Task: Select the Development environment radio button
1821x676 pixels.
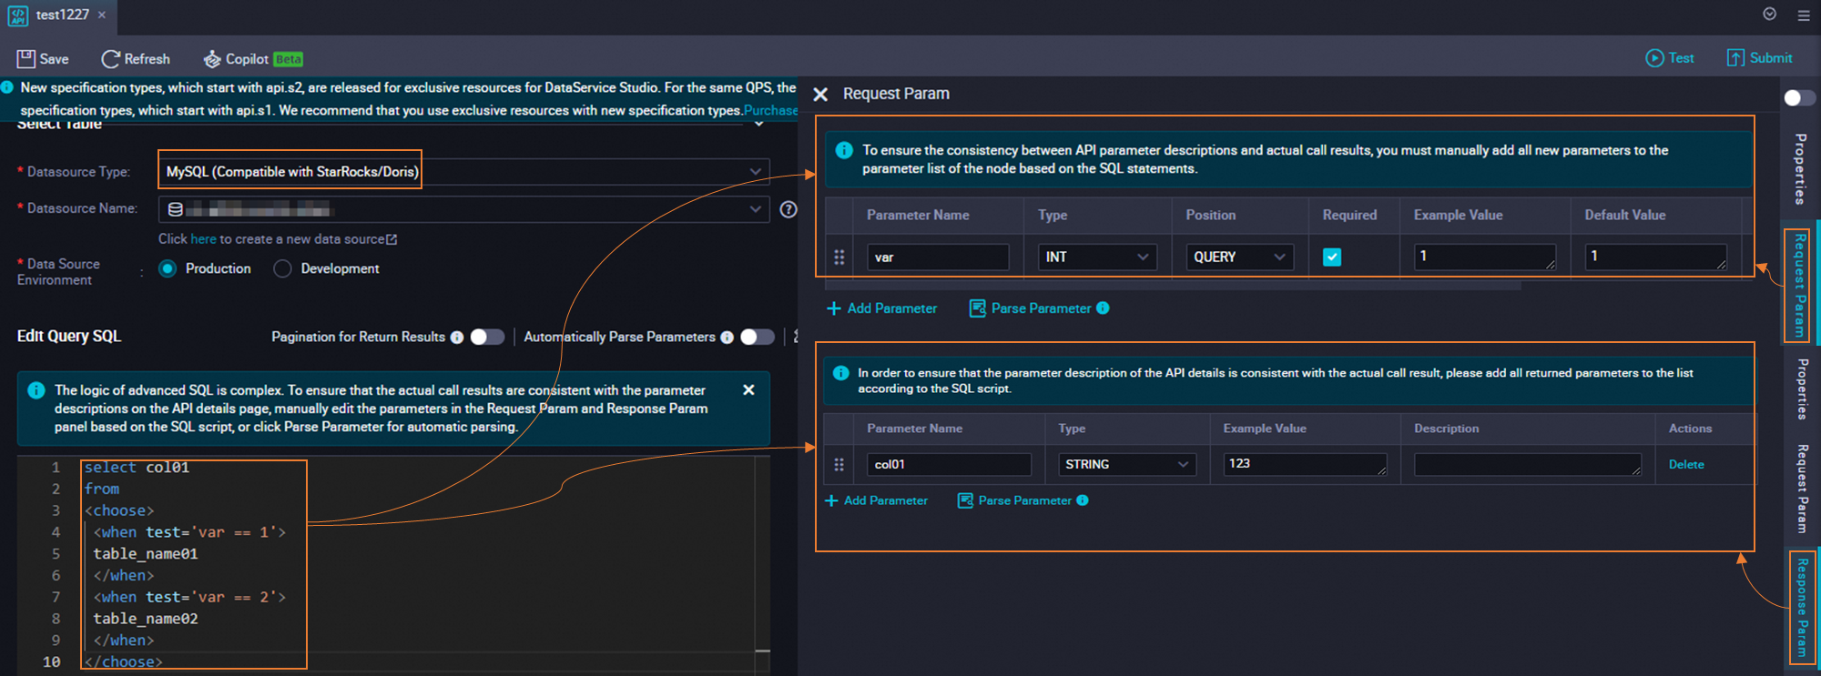Action: 283,269
